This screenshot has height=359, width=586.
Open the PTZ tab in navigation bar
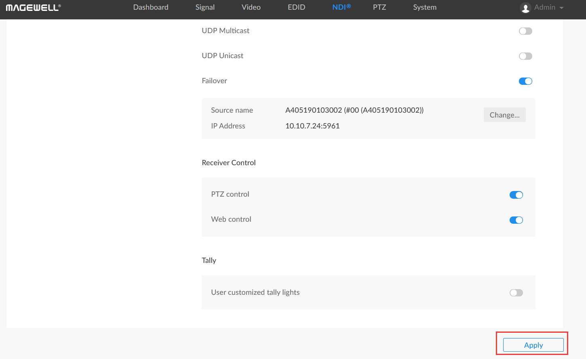379,7
